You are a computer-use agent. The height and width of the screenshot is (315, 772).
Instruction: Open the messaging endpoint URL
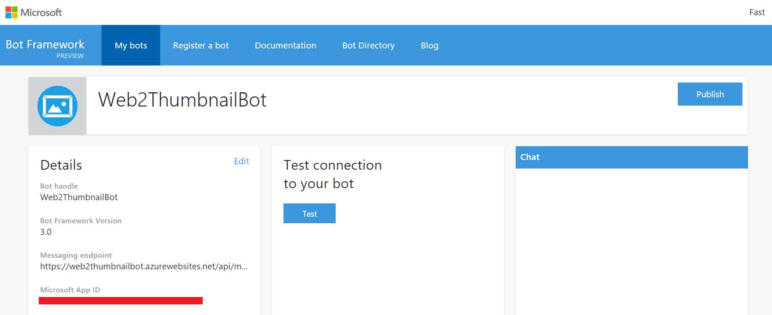coord(144,267)
